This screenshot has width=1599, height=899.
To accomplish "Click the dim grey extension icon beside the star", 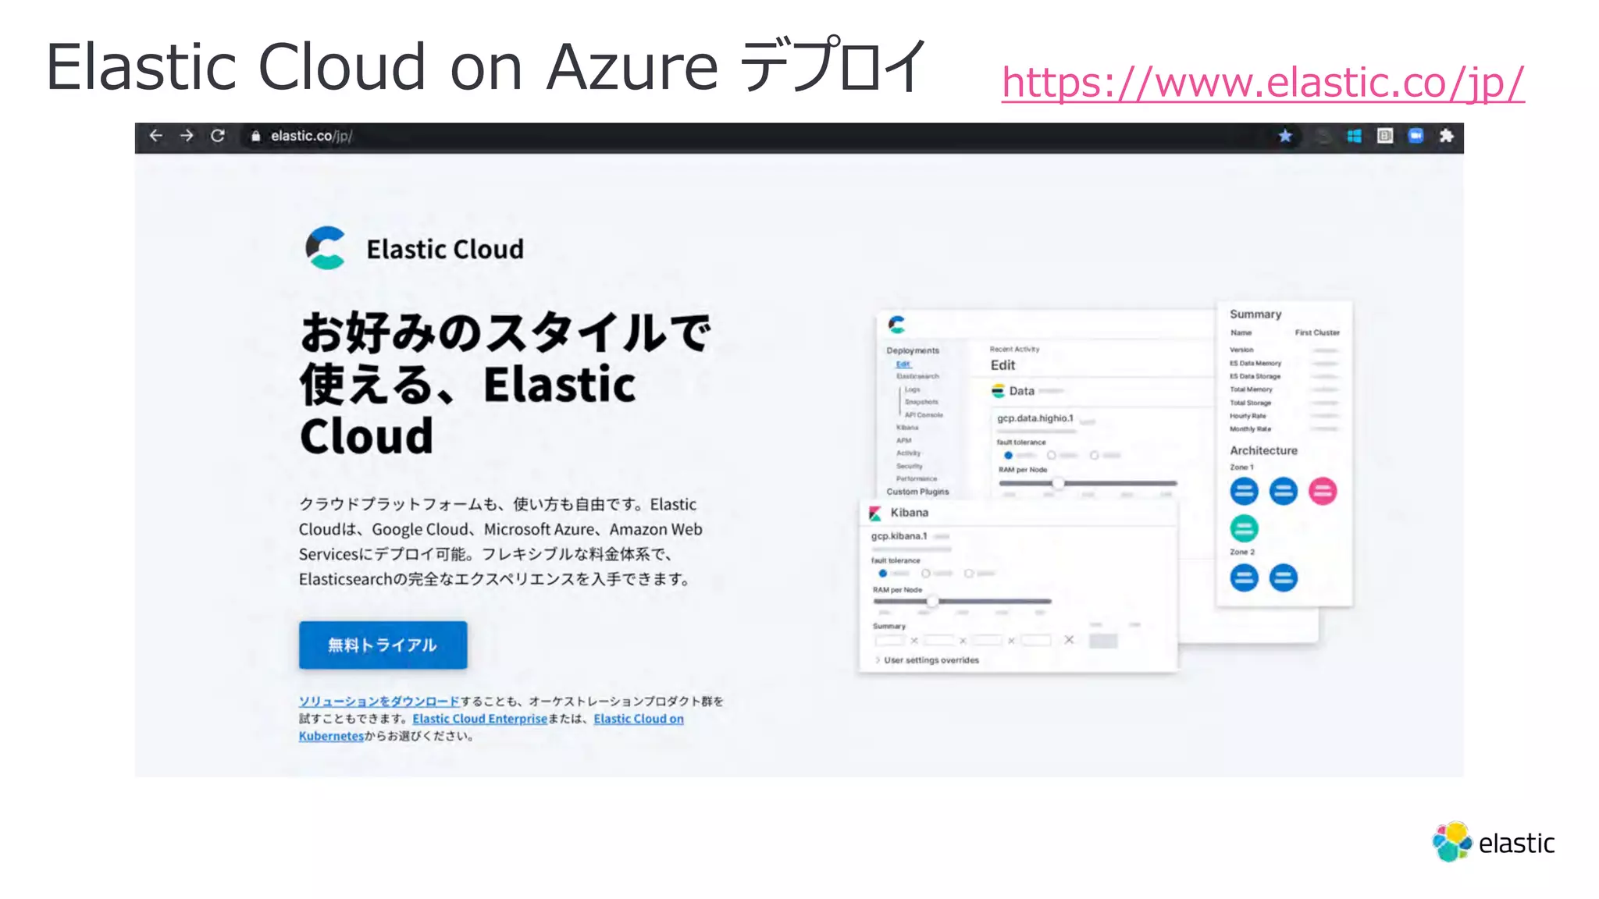I will [x=1323, y=137].
